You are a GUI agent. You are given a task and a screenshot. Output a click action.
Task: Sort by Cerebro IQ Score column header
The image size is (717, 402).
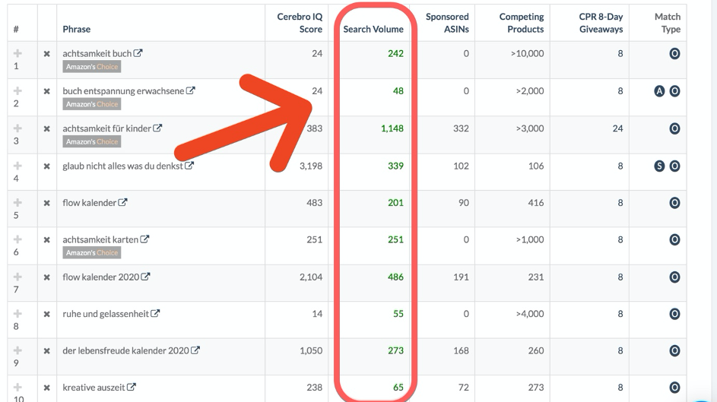300,23
